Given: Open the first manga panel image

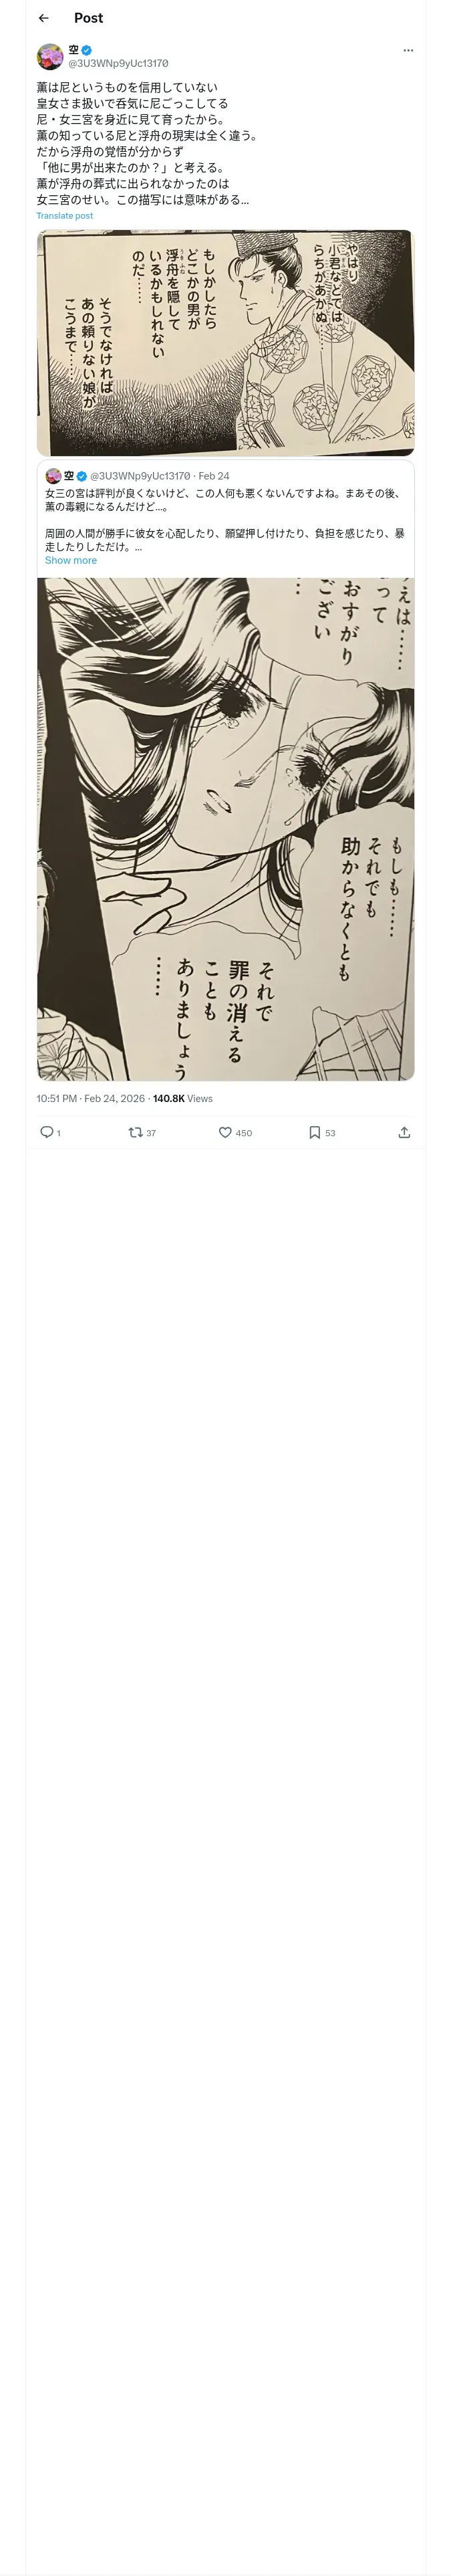Looking at the screenshot, I should tap(225, 343).
